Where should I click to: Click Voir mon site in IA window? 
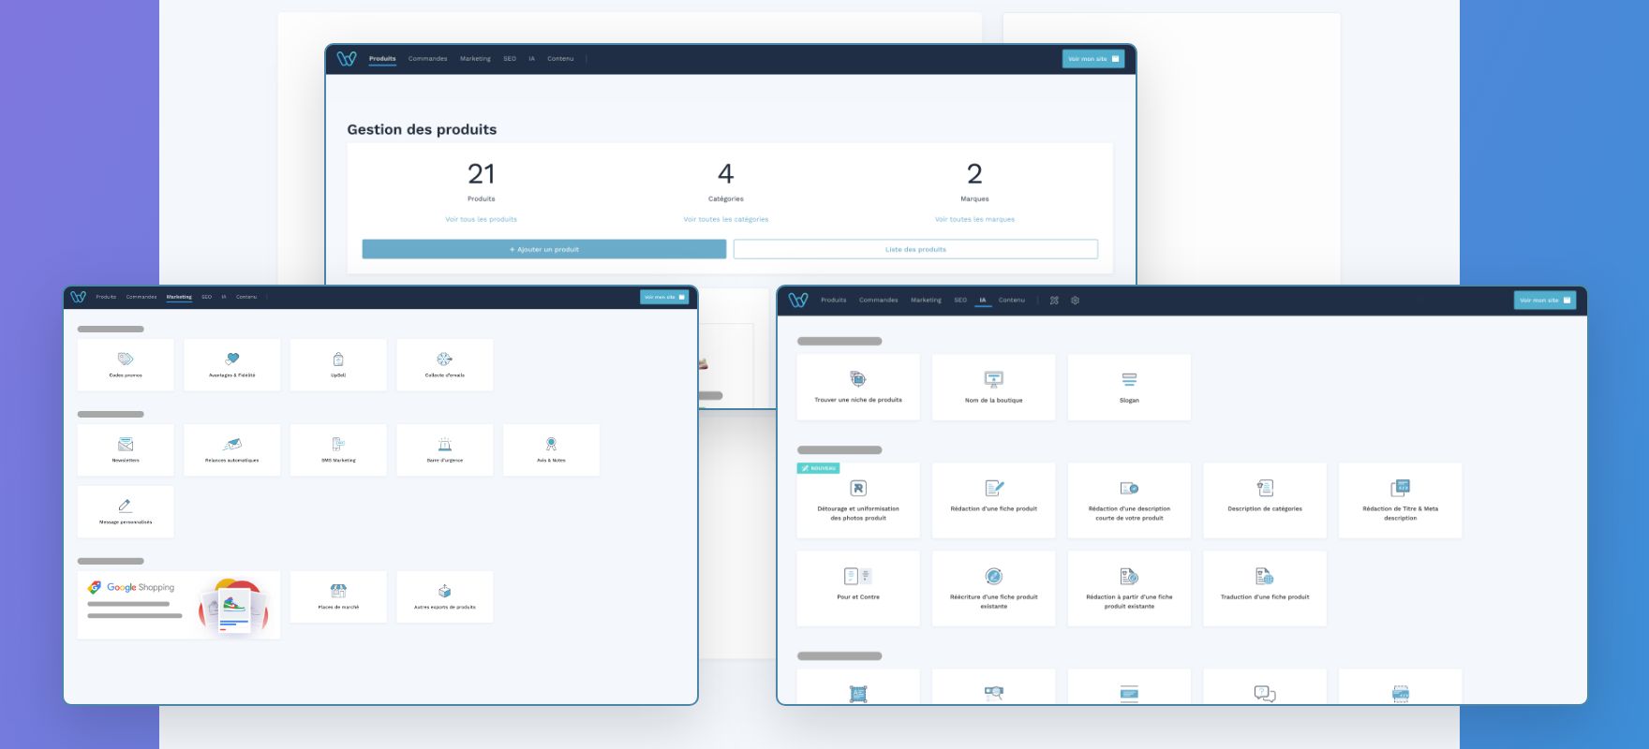click(1545, 301)
